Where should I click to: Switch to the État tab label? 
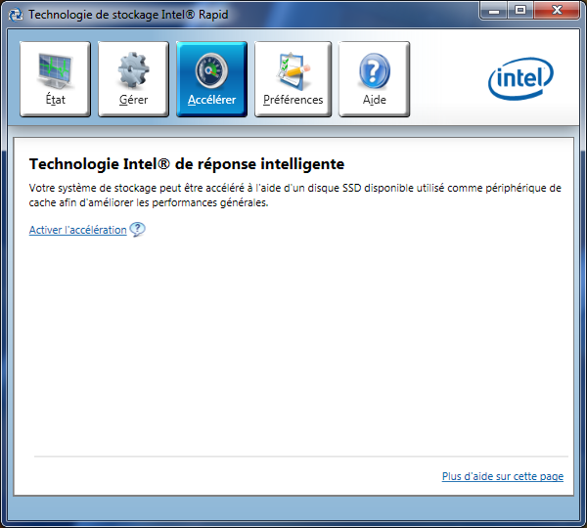[x=55, y=100]
